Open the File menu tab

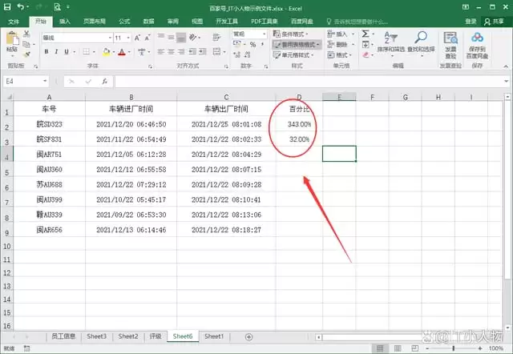(x=14, y=22)
